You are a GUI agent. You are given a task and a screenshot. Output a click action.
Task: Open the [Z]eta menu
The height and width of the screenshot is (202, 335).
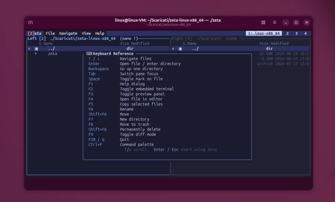point(34,34)
